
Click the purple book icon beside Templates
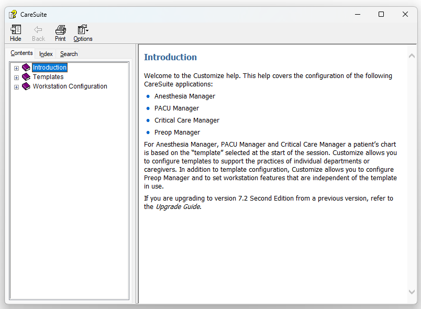[26, 77]
